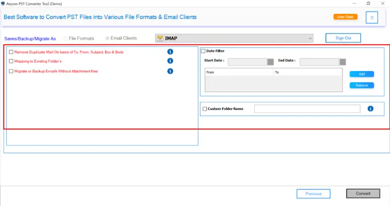This screenshot has width=390, height=206.
Task: Restore down the application window
Action: coord(368,3)
